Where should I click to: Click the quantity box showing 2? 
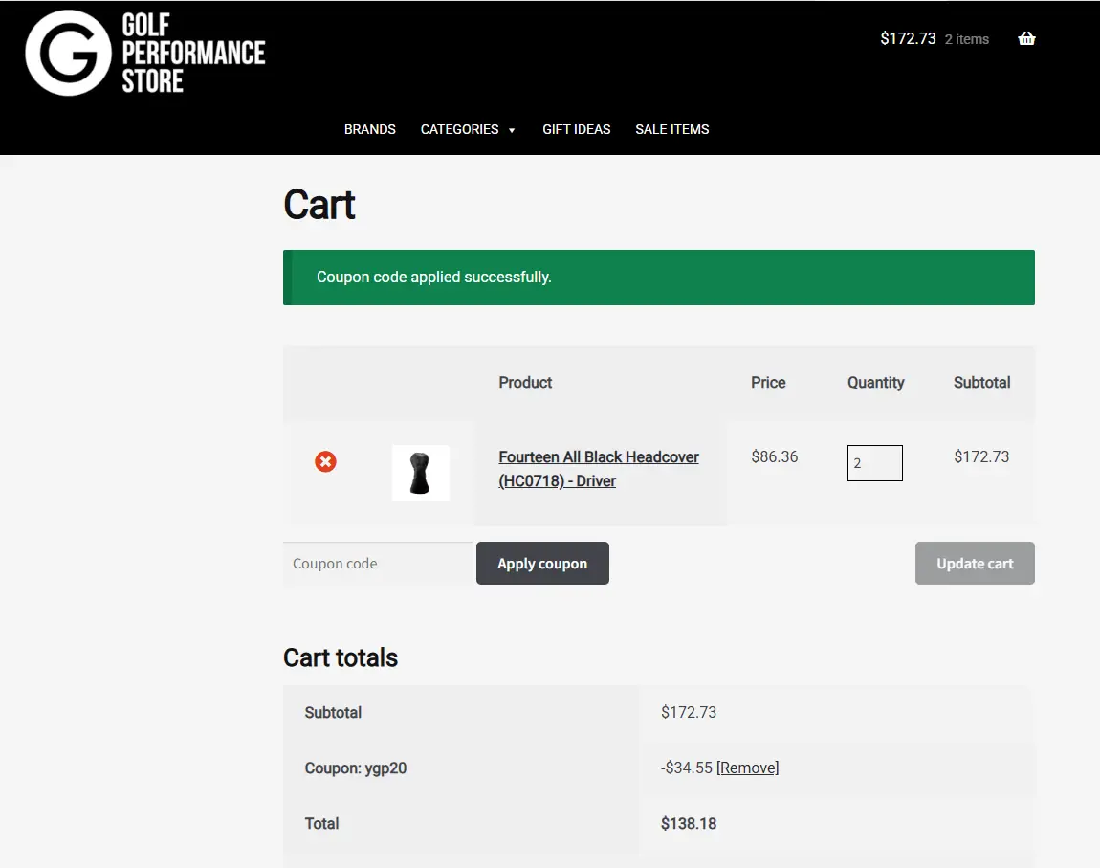874,463
